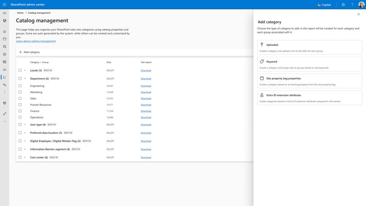
Task: Open the Advanced connected-circles icon in sidebar
Action: coord(4,85)
